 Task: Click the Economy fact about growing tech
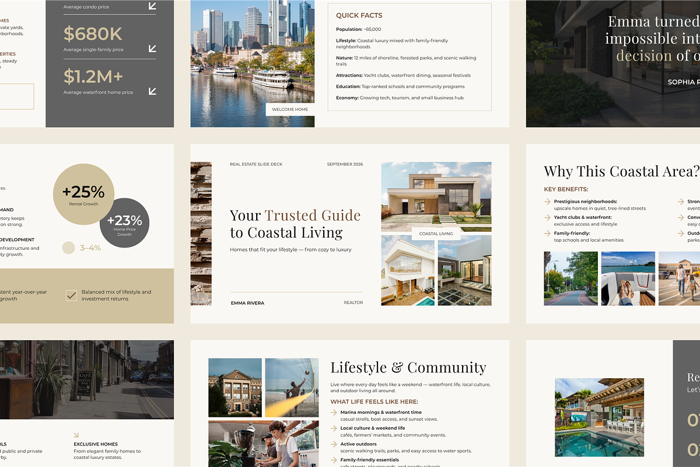[400, 97]
